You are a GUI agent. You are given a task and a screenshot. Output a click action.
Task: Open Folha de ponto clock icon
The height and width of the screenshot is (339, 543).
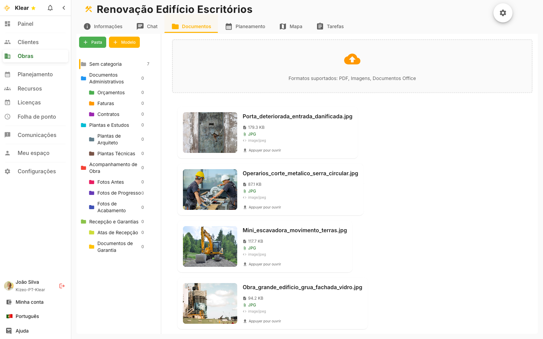tap(7, 117)
